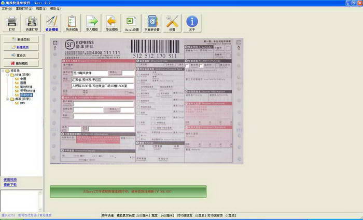The width and height of the screenshot is (363, 220).
Task: Tick the first white payment method box
Action: 188,66
